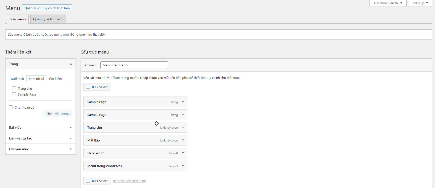The image size is (435, 188).
Task: Click the Tên menu text field
Action: (x=134, y=65)
